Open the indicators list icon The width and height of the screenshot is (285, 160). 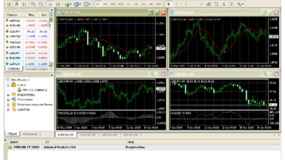click(67, 4)
